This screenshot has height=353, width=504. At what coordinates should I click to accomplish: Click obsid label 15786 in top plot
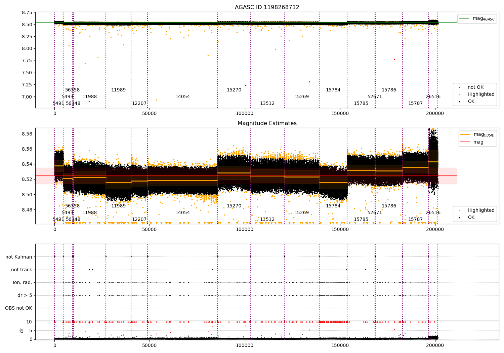(389, 90)
